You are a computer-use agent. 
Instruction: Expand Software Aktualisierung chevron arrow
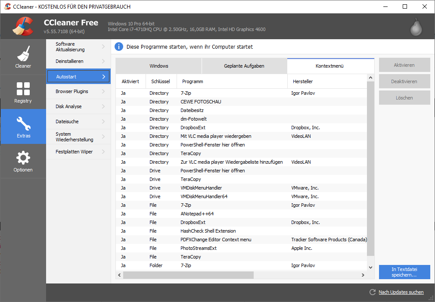(x=103, y=47)
